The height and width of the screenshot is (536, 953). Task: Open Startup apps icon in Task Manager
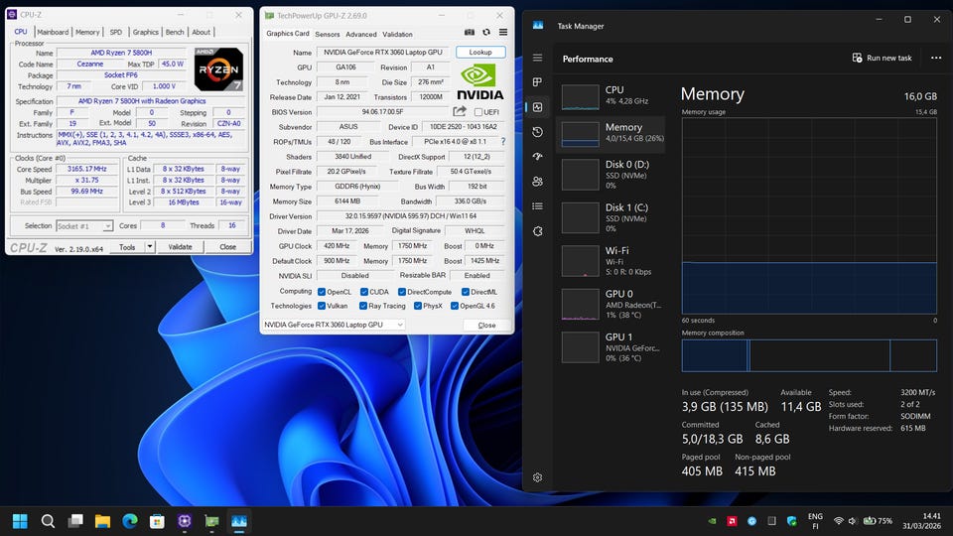click(x=537, y=157)
